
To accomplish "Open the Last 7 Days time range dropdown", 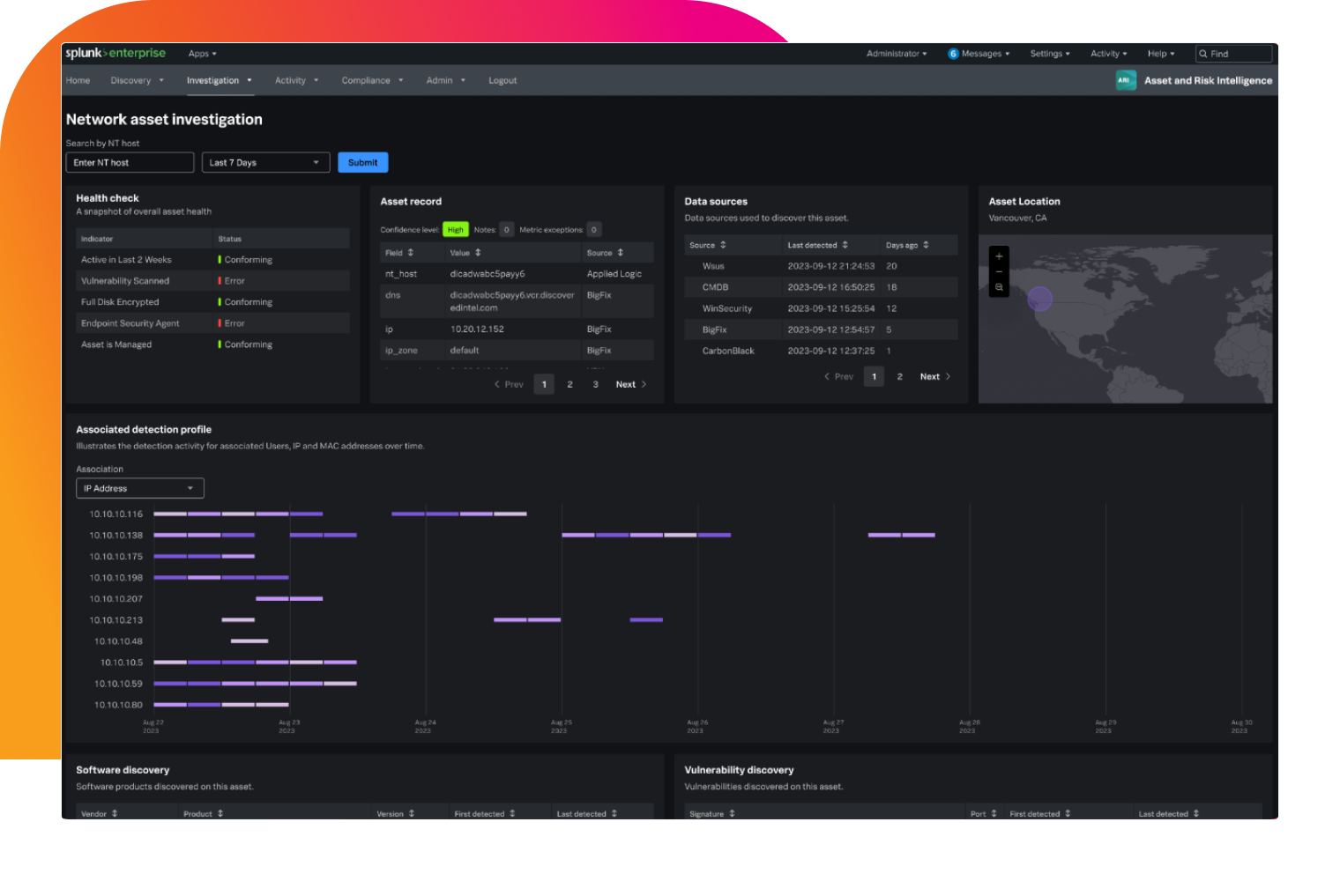I will point(264,162).
